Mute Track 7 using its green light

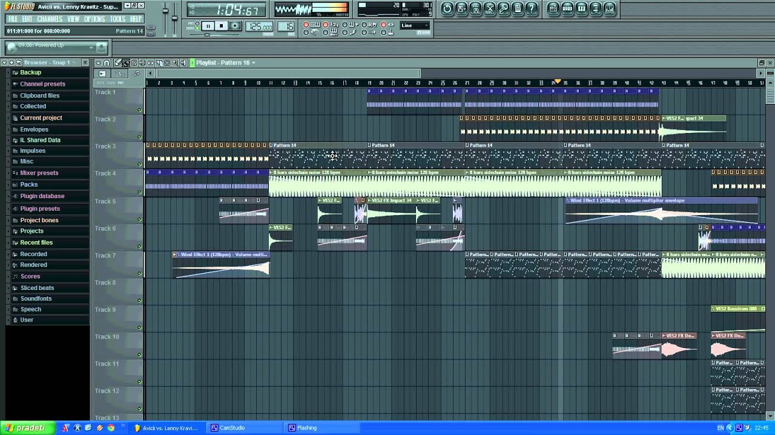pyautogui.click(x=139, y=274)
